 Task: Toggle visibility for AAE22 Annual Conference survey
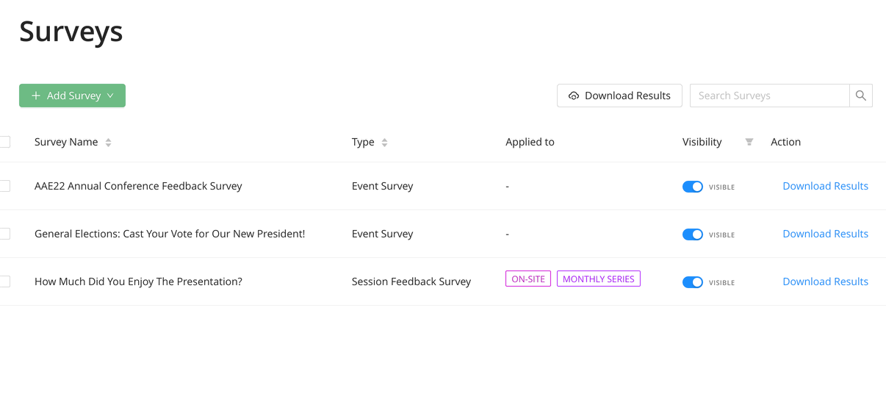click(693, 187)
